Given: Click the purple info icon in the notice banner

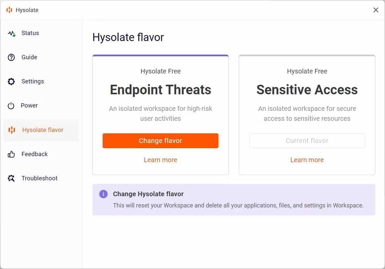Looking at the screenshot, I should (x=103, y=194).
